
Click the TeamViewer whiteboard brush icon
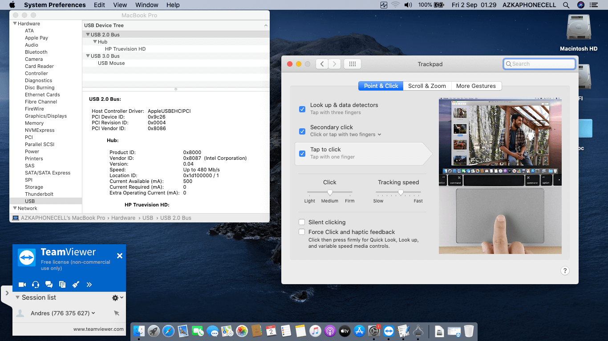(76, 285)
